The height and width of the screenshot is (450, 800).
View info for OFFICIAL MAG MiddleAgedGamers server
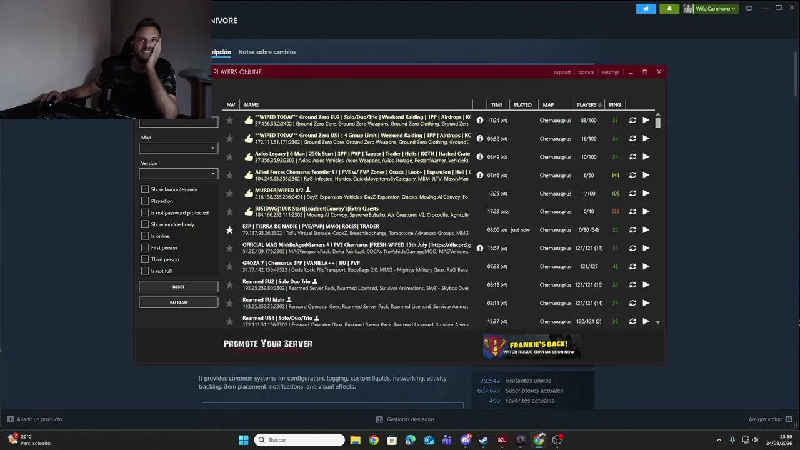(480, 248)
